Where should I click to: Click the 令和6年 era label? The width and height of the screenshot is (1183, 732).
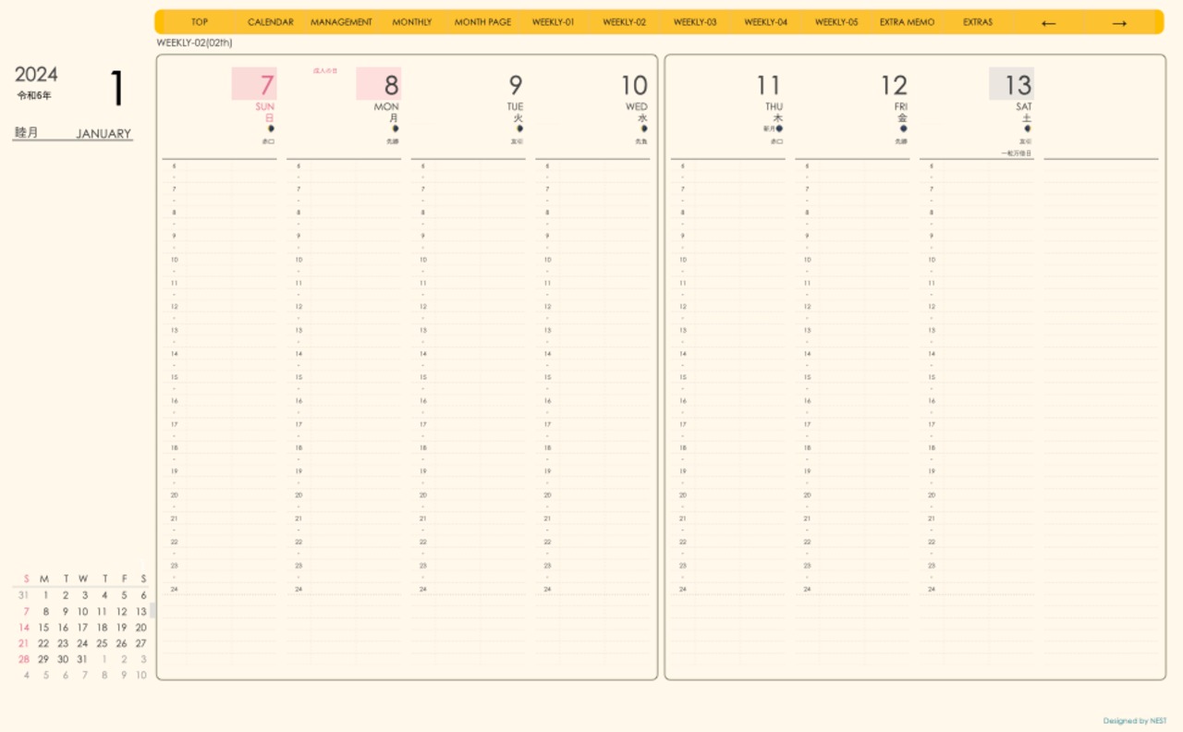point(34,95)
